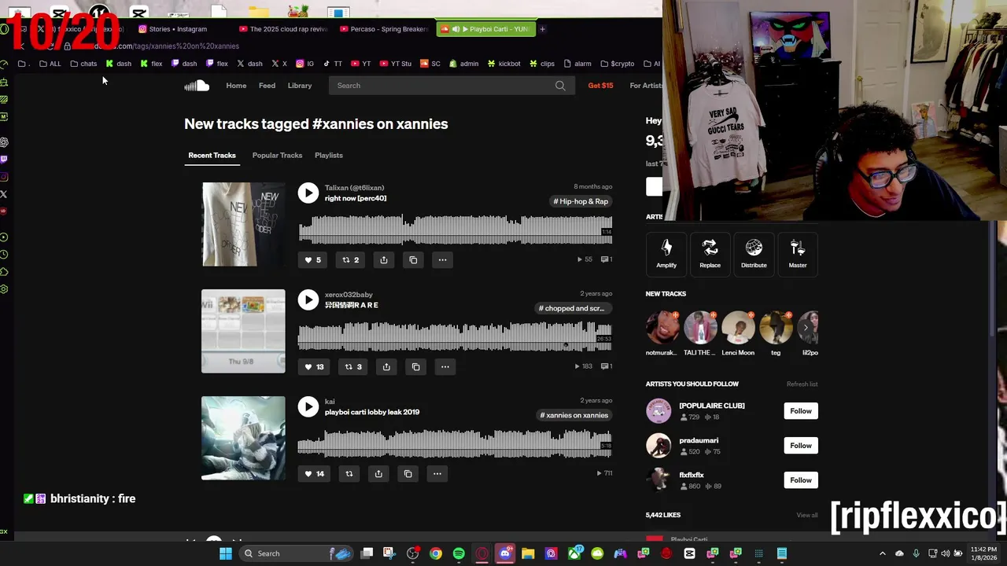
Task: Seek in 'playboi carti lobby leak 2019' waveform
Action: pos(455,443)
